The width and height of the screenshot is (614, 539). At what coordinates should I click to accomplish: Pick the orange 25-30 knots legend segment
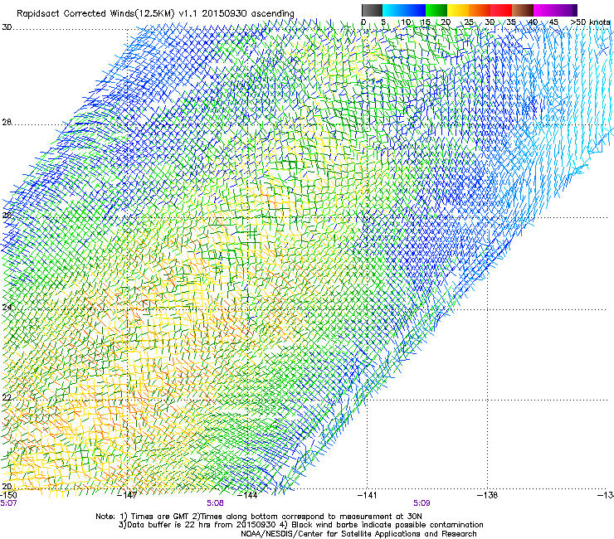pyautogui.click(x=480, y=10)
